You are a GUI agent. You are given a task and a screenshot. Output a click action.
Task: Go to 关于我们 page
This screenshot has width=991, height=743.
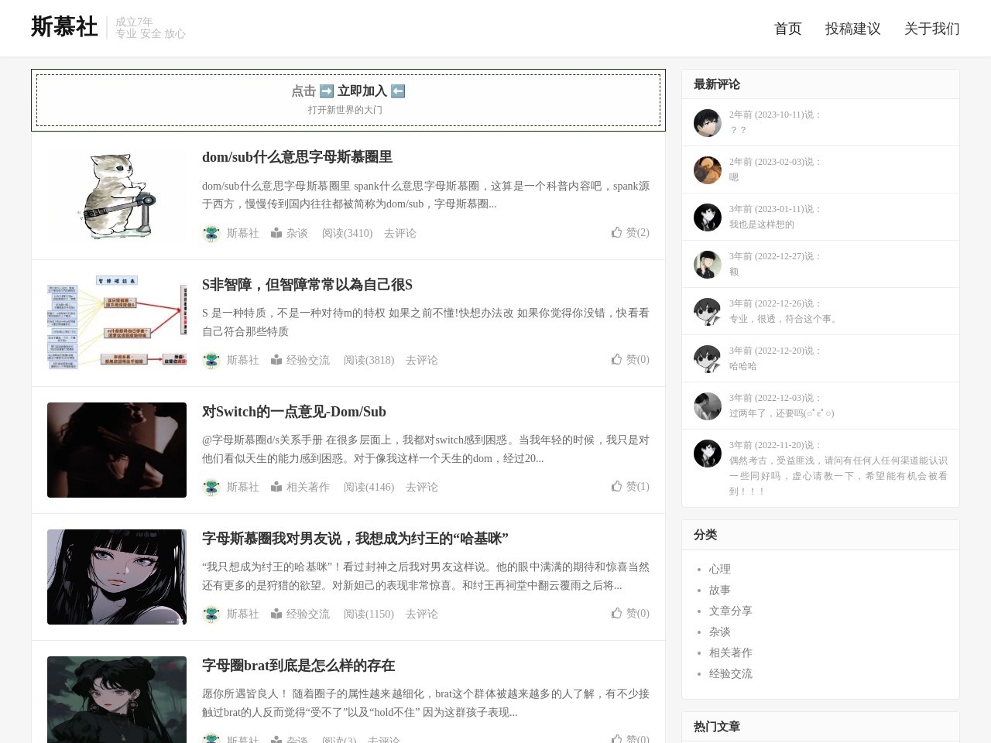pyautogui.click(x=931, y=29)
